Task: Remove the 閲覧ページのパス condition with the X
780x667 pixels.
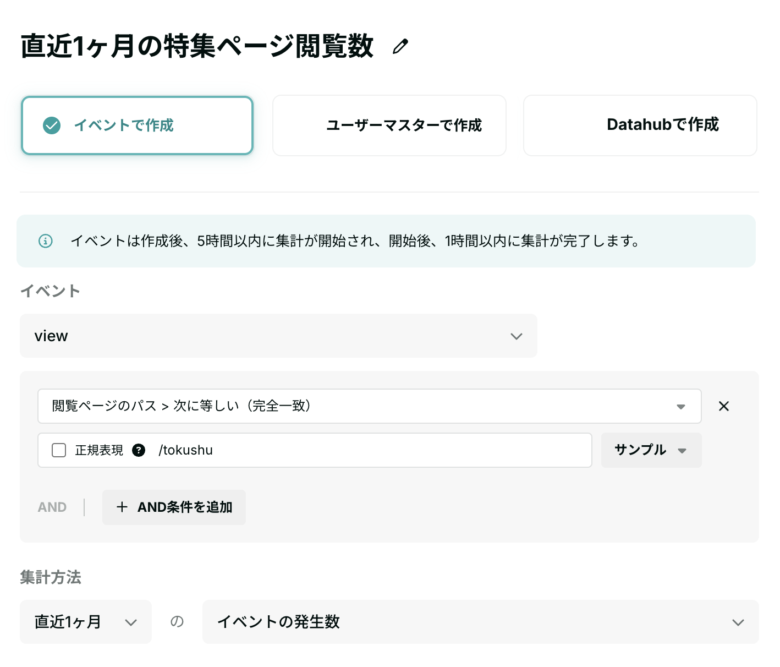Action: pos(724,406)
